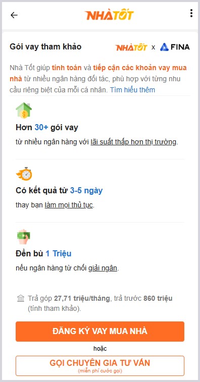200x382 pixels.
Task: Click the FINA partner logo
Action: tap(175, 47)
